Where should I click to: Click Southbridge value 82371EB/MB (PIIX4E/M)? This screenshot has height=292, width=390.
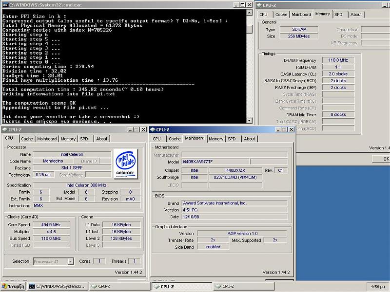click(235, 177)
